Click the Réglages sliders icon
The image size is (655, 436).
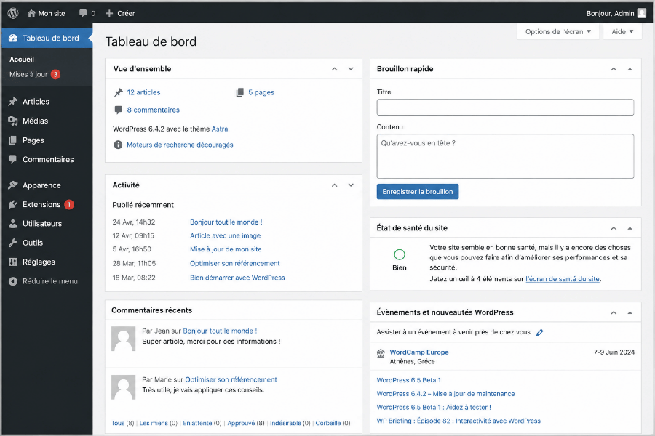coord(13,262)
